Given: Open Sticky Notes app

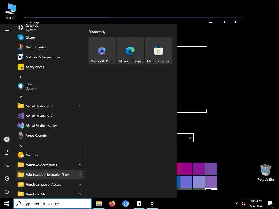Looking at the screenshot, I should 50,67.
